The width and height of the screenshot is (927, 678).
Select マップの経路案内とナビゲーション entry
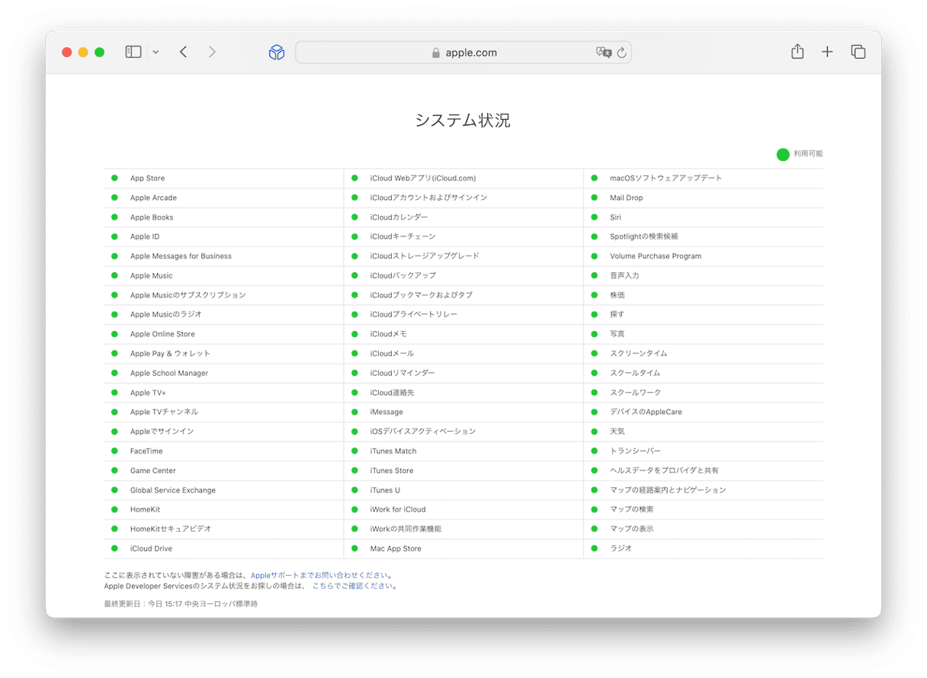668,490
